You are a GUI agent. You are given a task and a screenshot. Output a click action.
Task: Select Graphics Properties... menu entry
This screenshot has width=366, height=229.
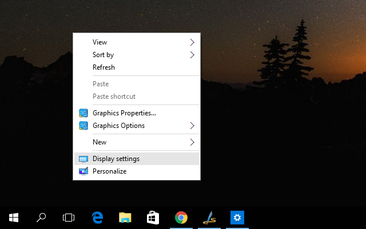pos(137,113)
